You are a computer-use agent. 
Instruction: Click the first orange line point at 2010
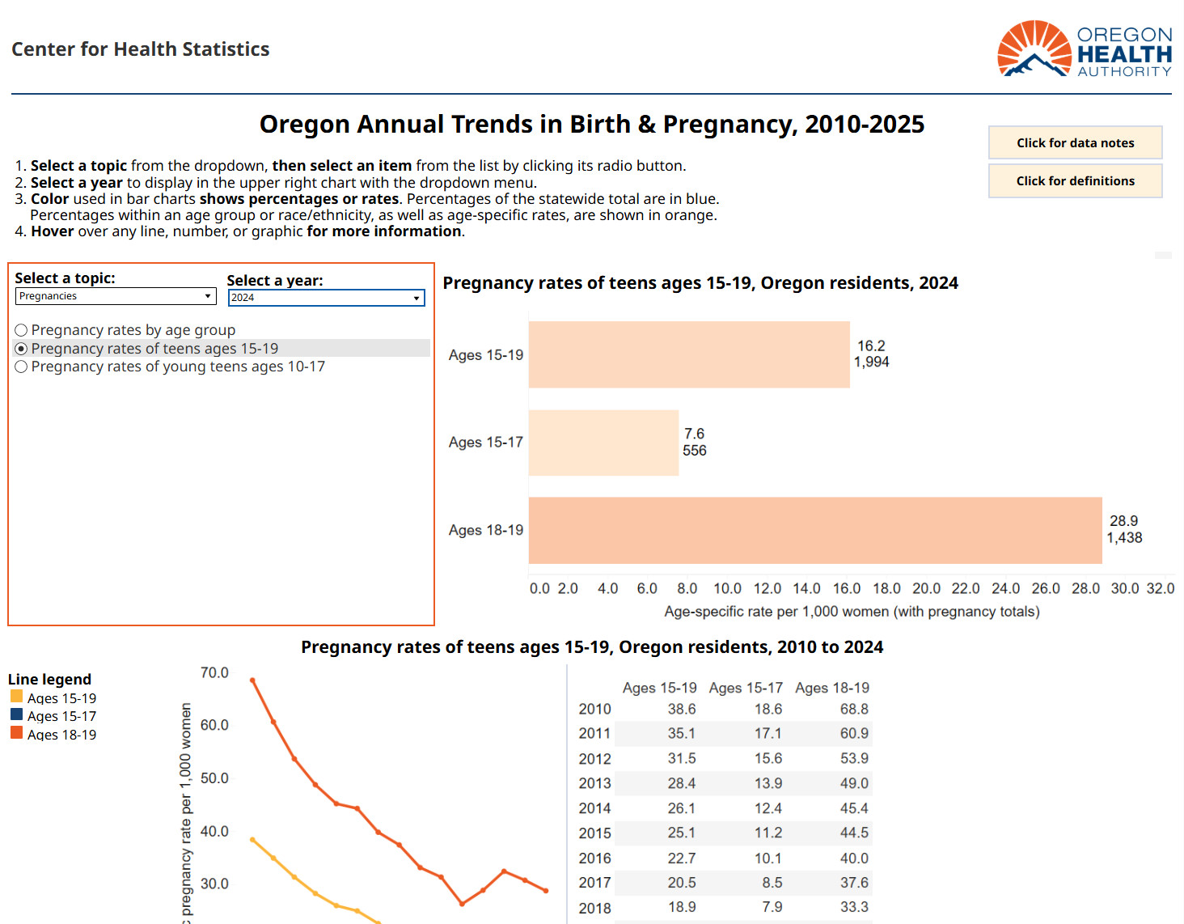[x=252, y=680]
